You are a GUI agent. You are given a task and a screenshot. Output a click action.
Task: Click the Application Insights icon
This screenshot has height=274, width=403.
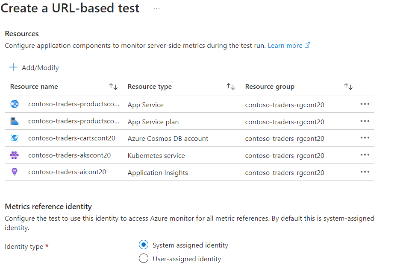click(15, 172)
